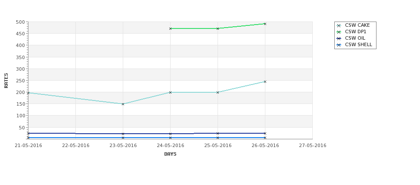The image size is (420, 185).
Task: Click CSW CAKE data point on 23-05-2016
Action: tap(123, 104)
